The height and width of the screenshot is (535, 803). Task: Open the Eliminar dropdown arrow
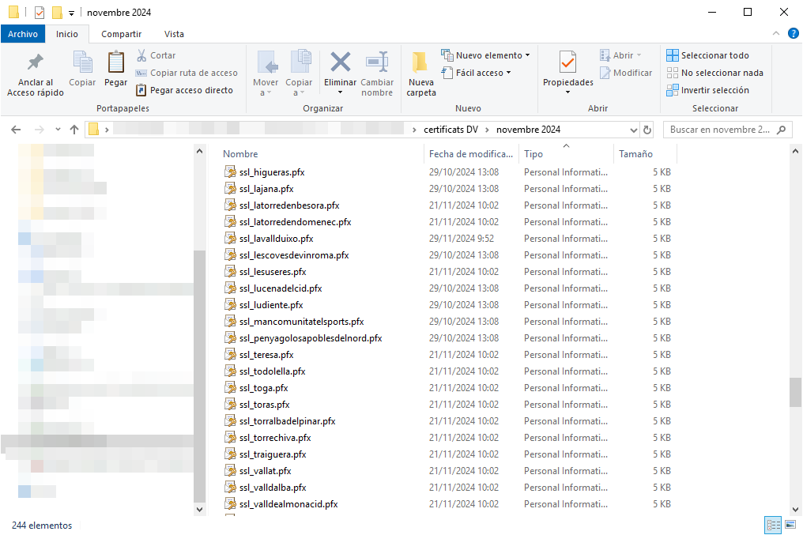[340, 92]
